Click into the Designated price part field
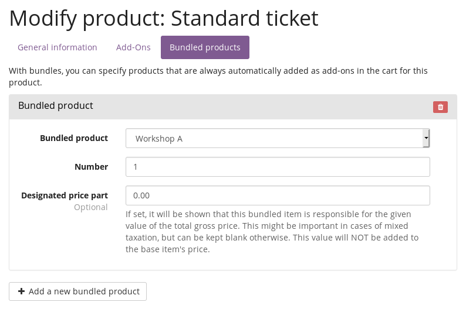 (x=278, y=195)
